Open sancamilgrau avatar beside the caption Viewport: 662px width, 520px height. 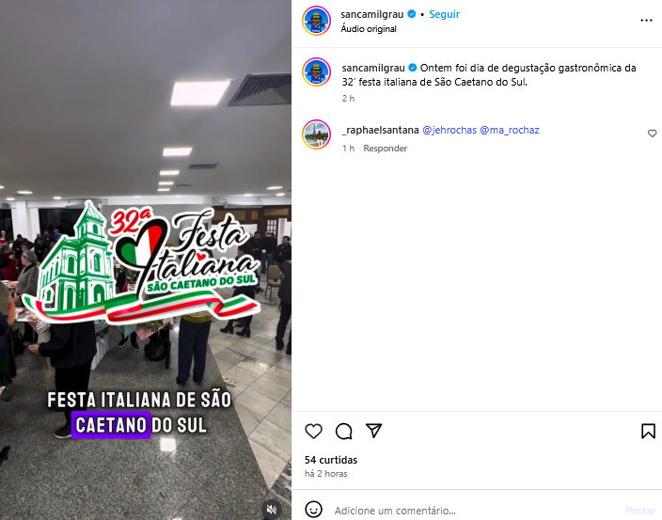[x=316, y=72]
